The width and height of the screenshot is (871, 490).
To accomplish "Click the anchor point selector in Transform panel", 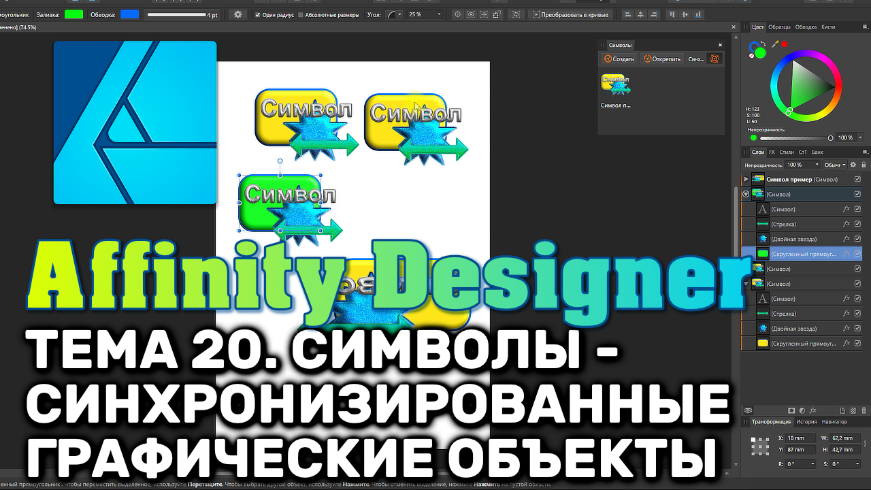I will click(x=759, y=445).
